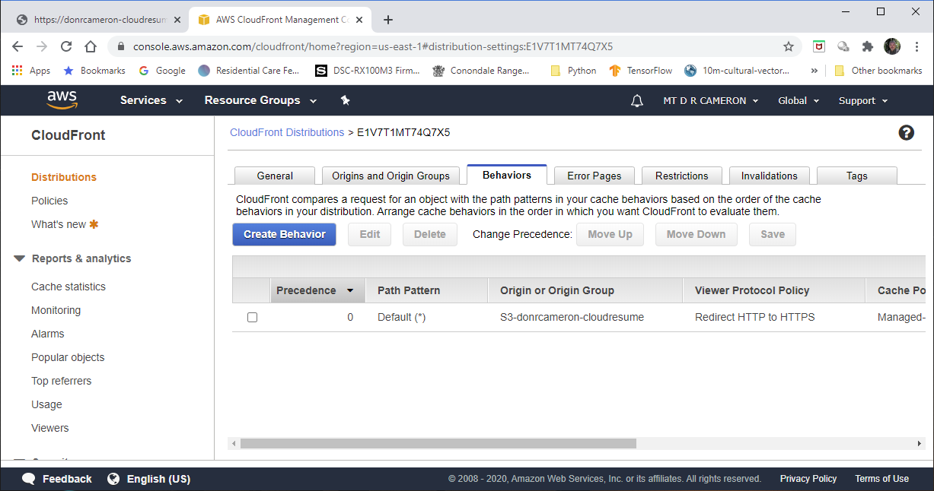Open the Google bookmark

[x=162, y=71]
